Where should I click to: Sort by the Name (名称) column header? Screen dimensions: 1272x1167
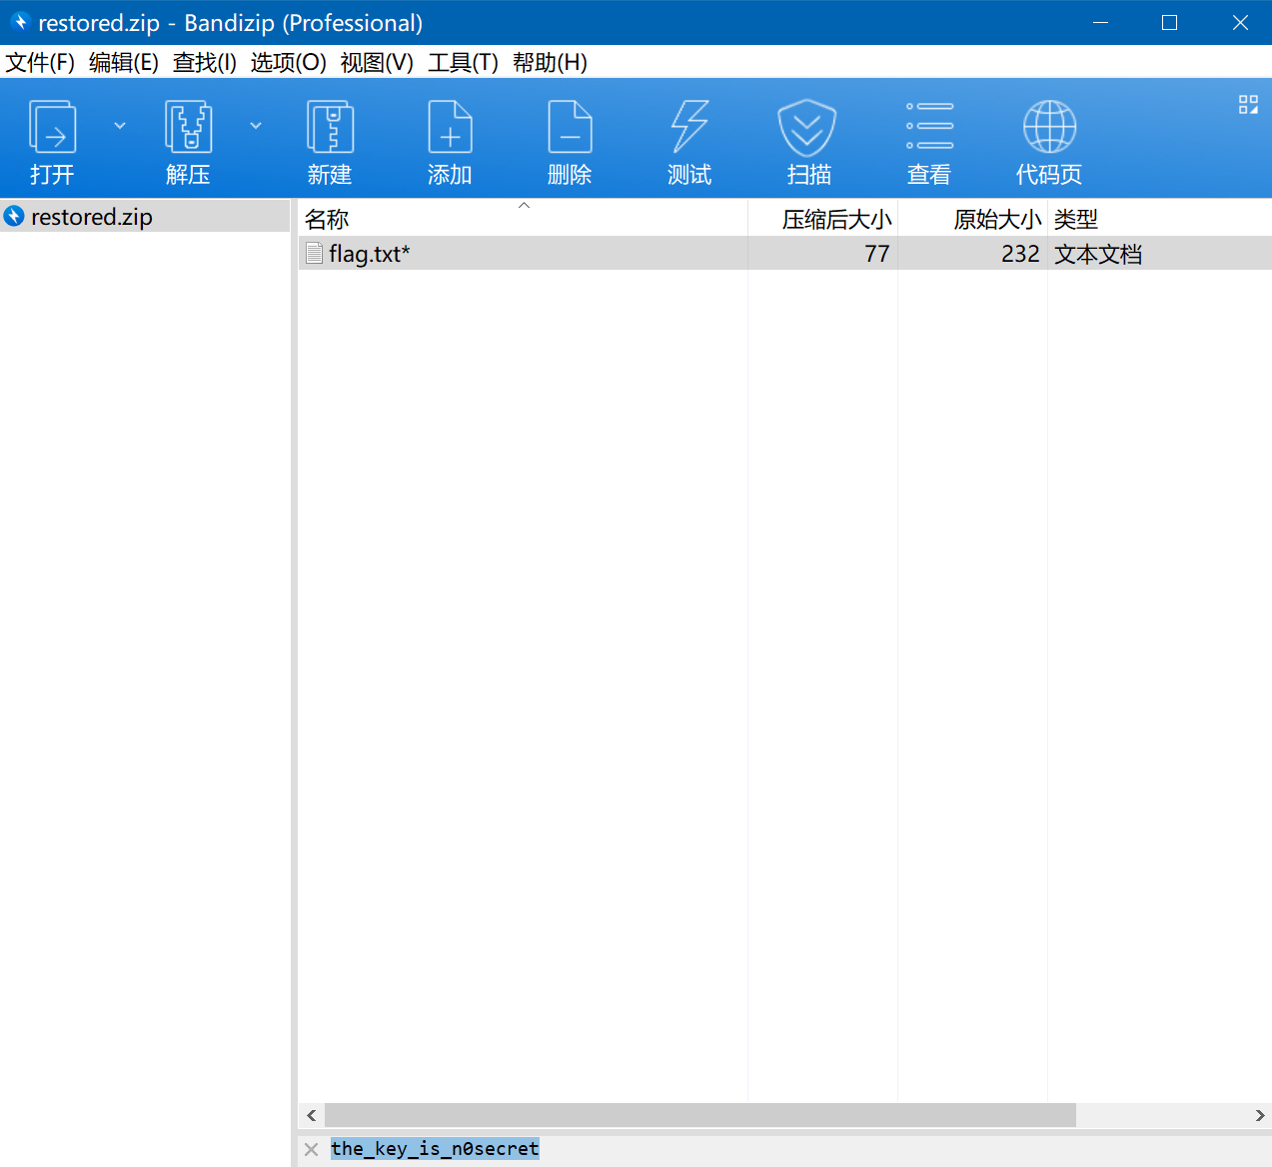coord(327,219)
